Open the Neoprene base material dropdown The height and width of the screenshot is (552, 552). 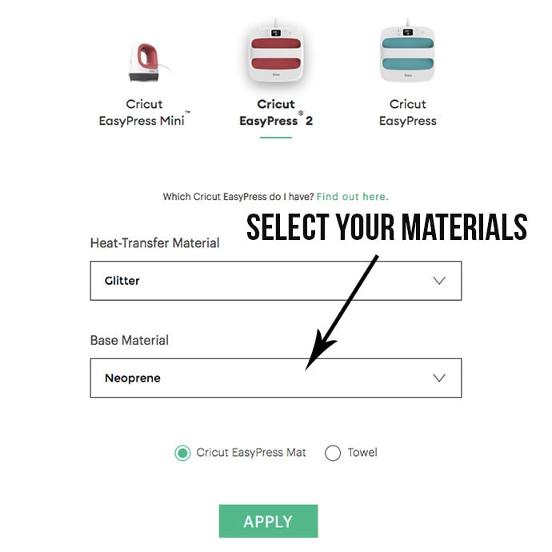pyautogui.click(x=276, y=378)
